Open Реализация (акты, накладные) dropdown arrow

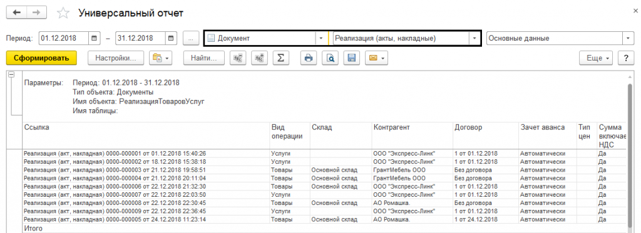point(474,38)
